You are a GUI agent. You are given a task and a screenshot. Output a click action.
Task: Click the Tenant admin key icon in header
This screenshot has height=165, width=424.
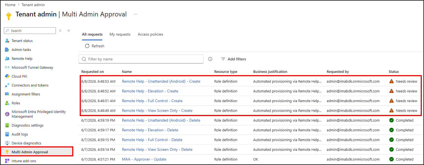[x=9, y=16]
